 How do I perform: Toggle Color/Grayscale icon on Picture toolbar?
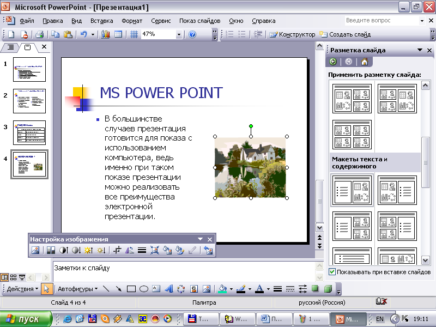51,250
